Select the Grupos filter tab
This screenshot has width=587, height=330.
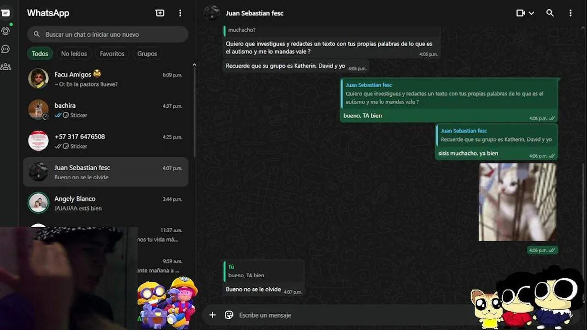(x=147, y=54)
